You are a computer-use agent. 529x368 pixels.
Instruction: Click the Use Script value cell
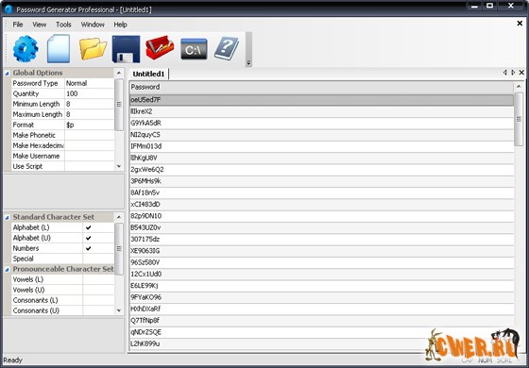click(x=89, y=166)
